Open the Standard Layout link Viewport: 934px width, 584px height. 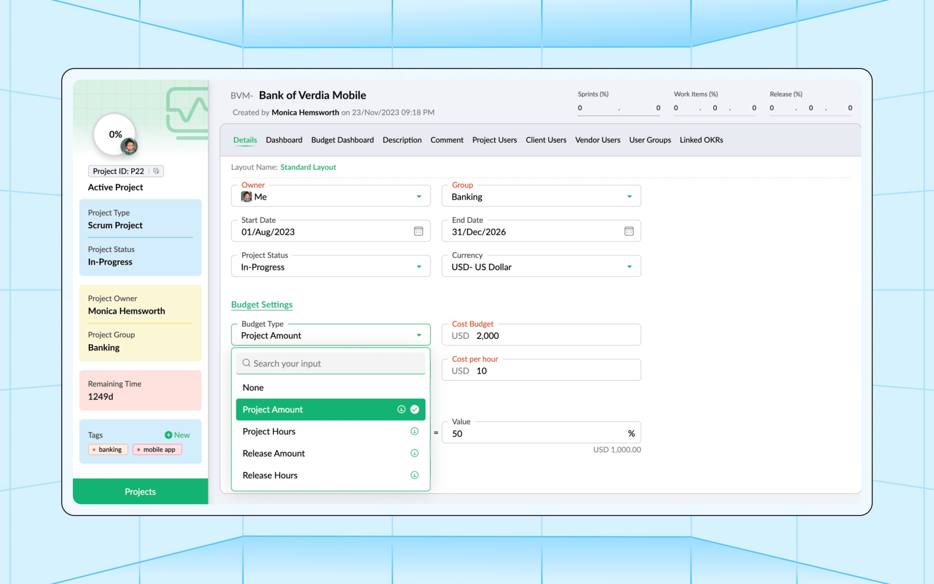pos(308,167)
